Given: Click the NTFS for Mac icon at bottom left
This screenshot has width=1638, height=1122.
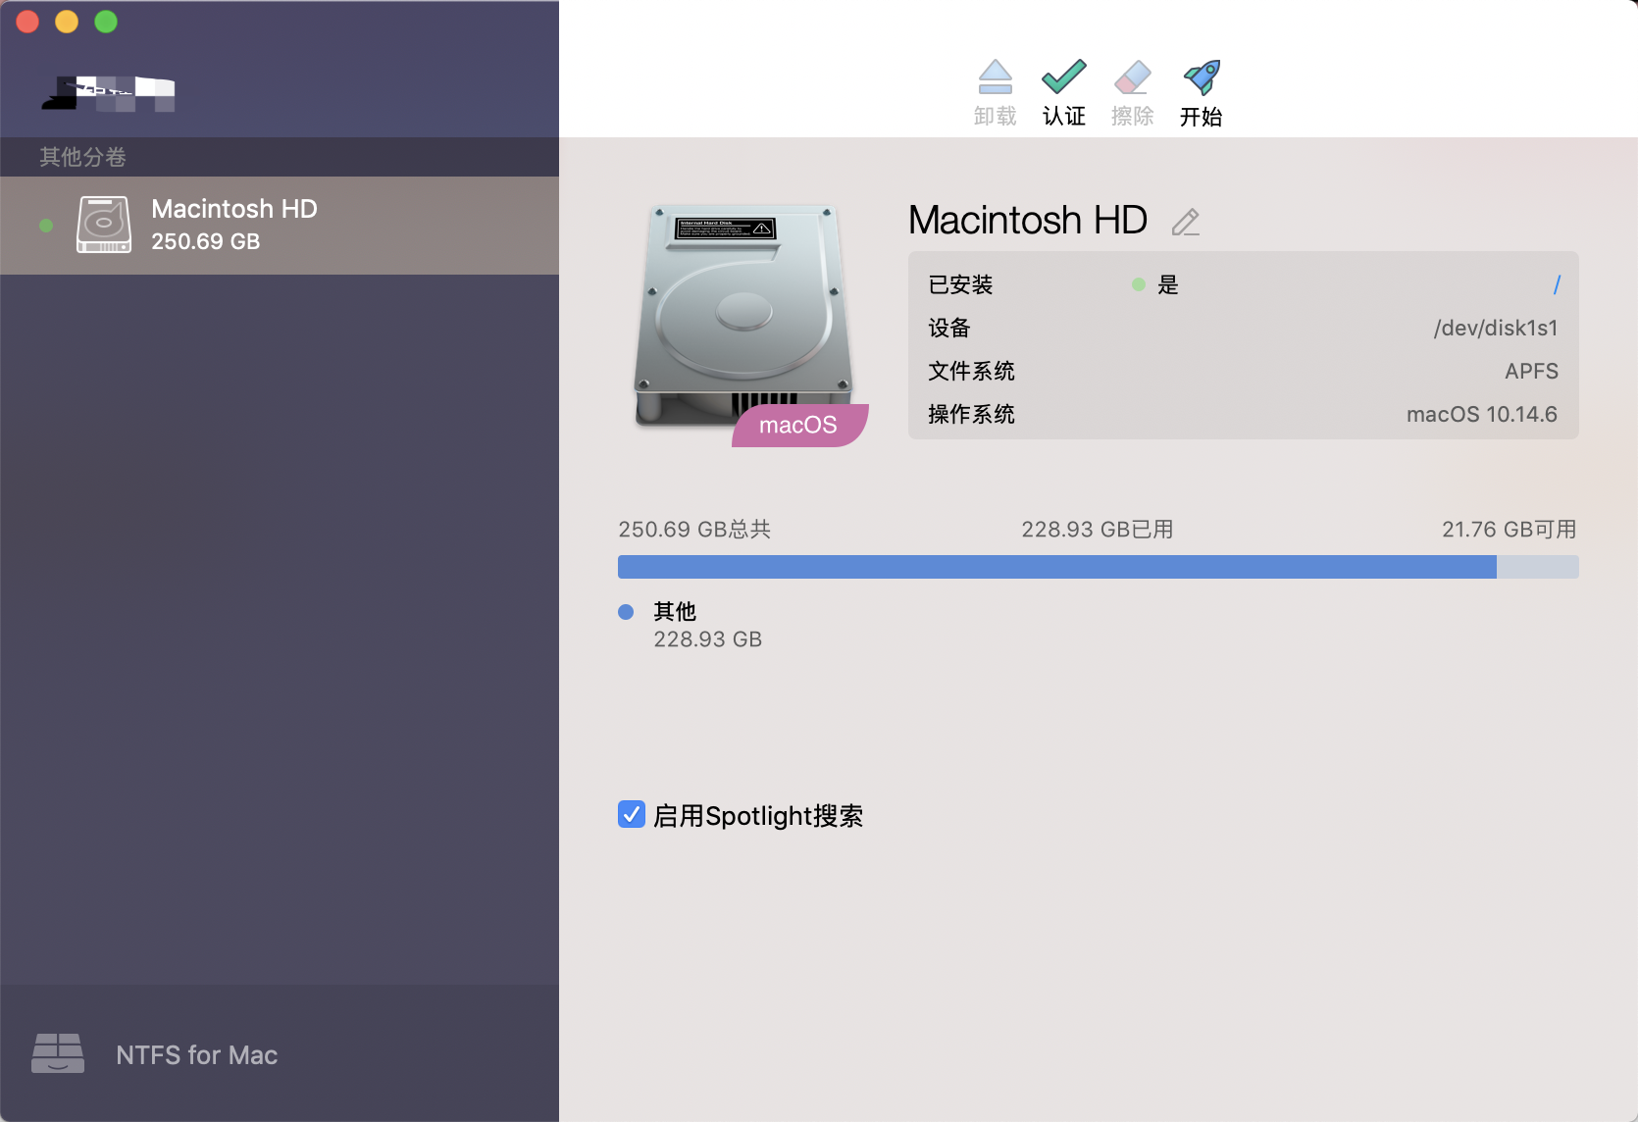Looking at the screenshot, I should tap(59, 1054).
